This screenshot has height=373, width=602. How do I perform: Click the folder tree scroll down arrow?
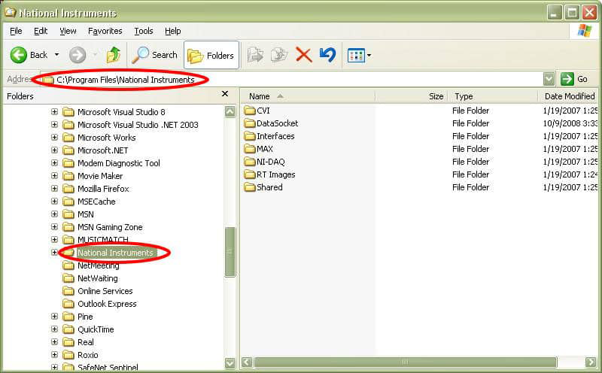click(230, 363)
